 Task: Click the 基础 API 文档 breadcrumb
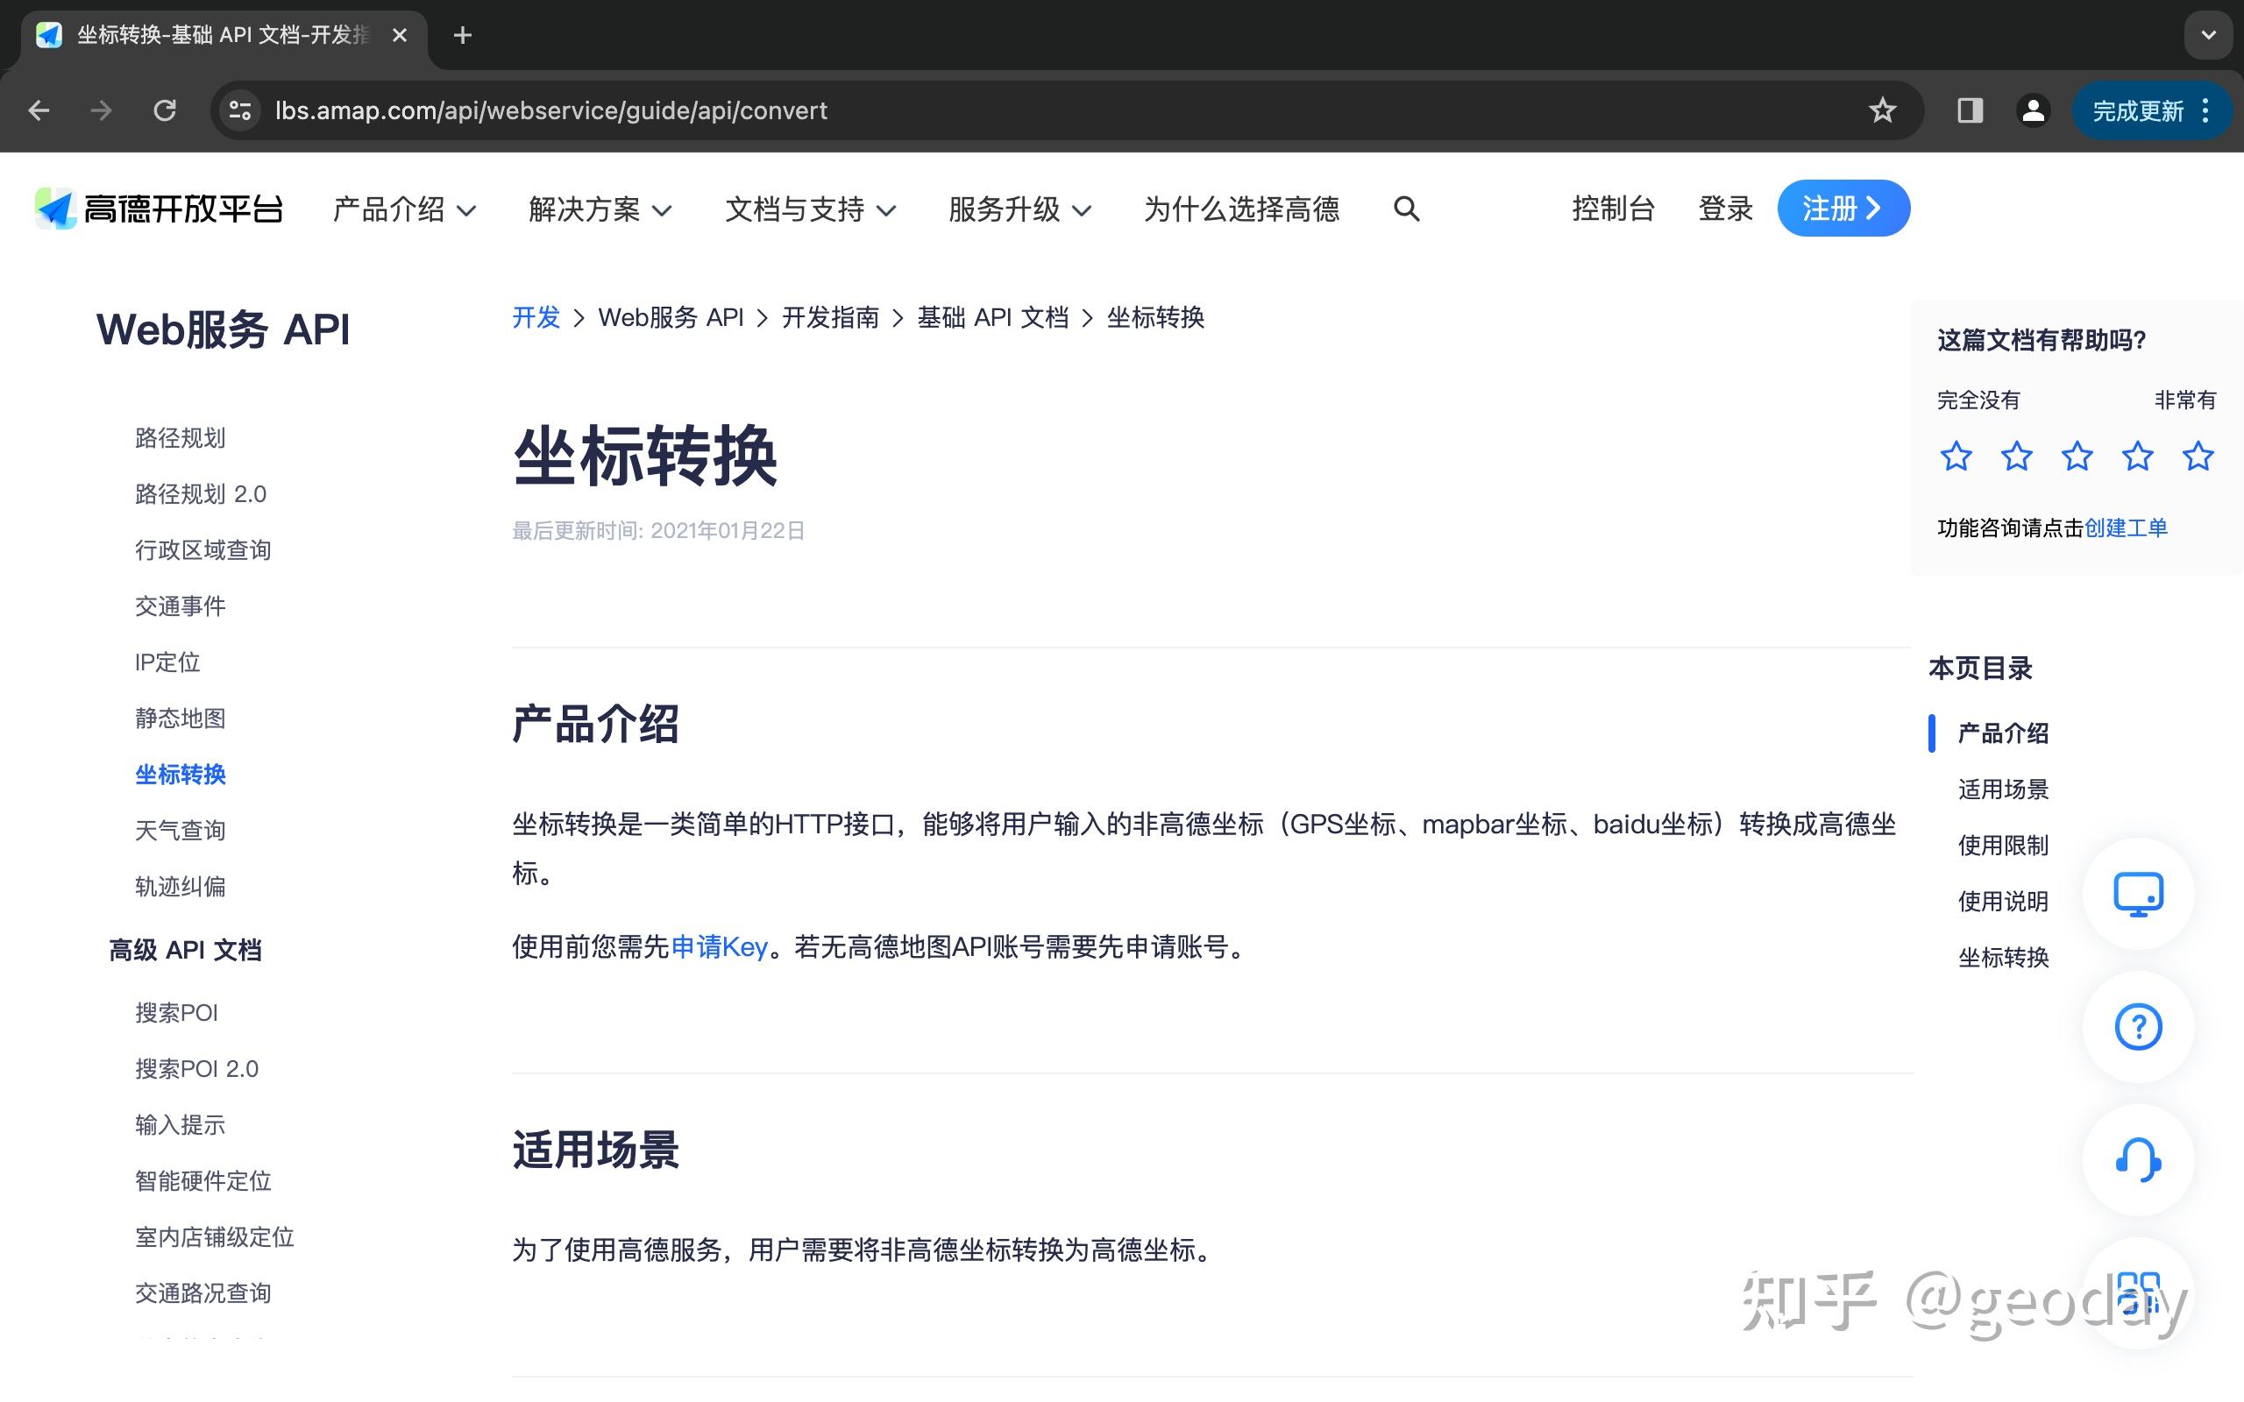click(x=992, y=318)
